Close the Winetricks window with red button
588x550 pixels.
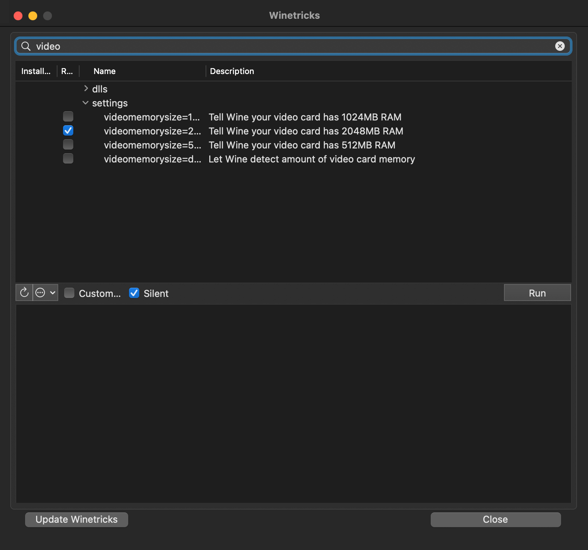(x=18, y=15)
